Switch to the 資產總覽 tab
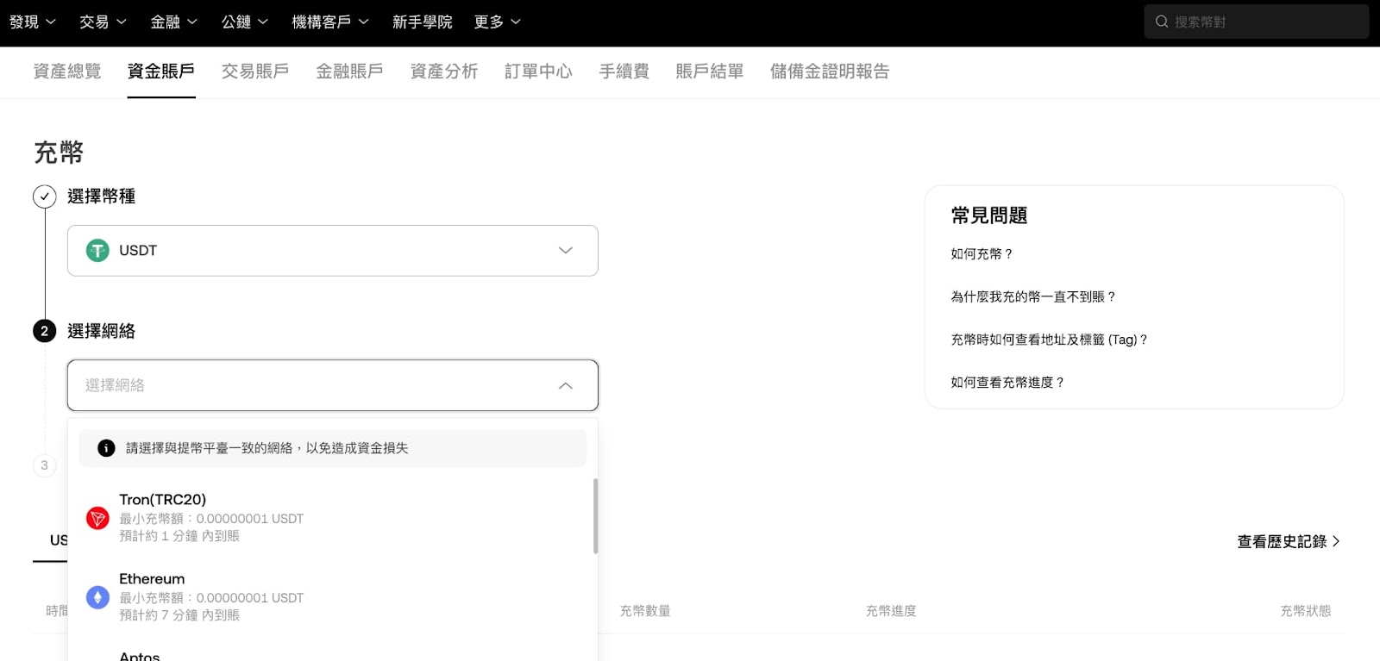Screen dimensions: 1380x661 coord(67,72)
